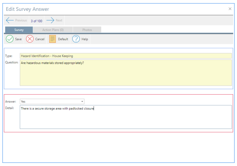Screen dimensions: 237x166
Task: Click the Default notepad icon
Action: 52,39
